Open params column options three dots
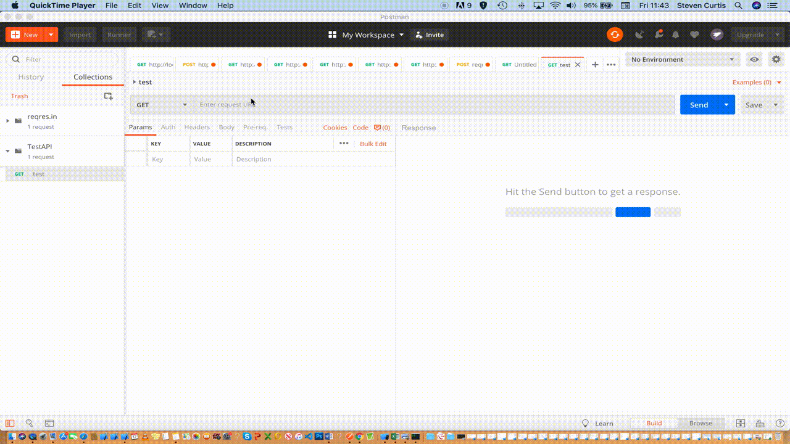This screenshot has width=790, height=444. [344, 143]
